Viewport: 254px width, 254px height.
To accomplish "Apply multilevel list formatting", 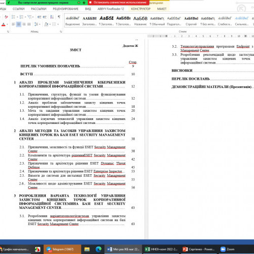I will [29, 17].
